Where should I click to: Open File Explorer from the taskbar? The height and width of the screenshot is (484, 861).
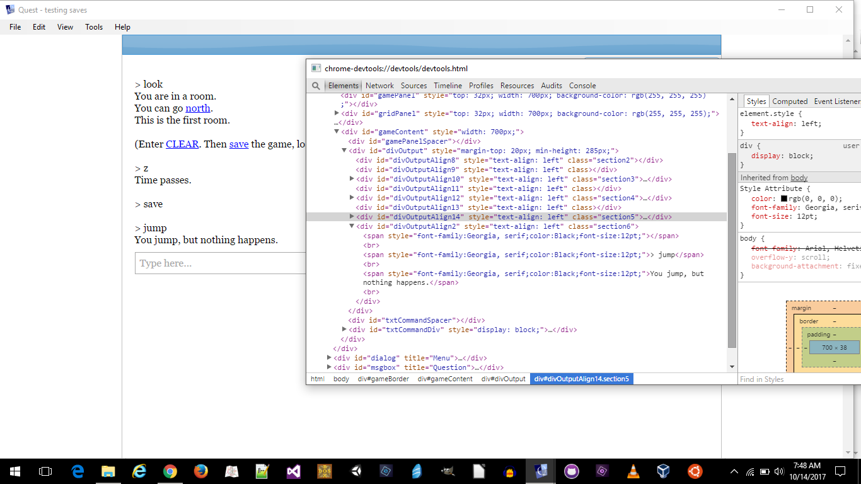tap(108, 471)
